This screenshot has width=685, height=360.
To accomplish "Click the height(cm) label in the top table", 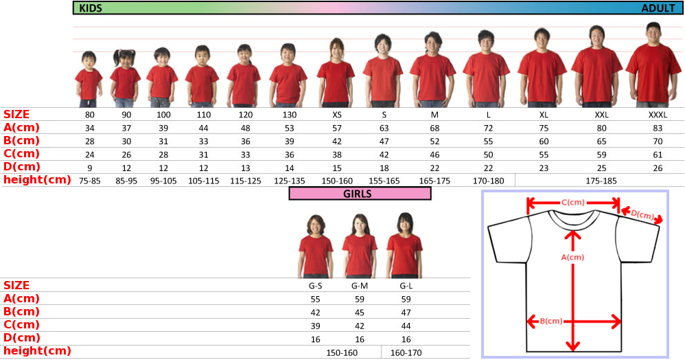I will point(37,180).
